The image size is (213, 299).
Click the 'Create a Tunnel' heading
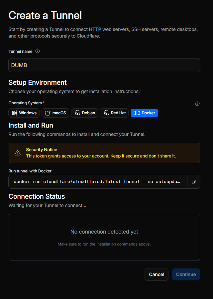coord(45,15)
